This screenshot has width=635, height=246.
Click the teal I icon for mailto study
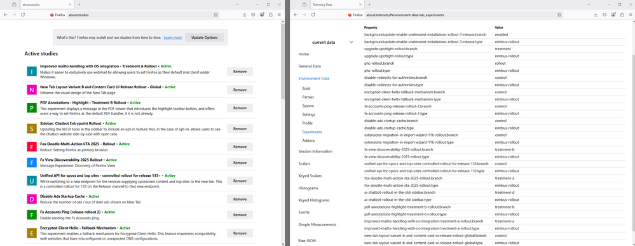(31, 71)
